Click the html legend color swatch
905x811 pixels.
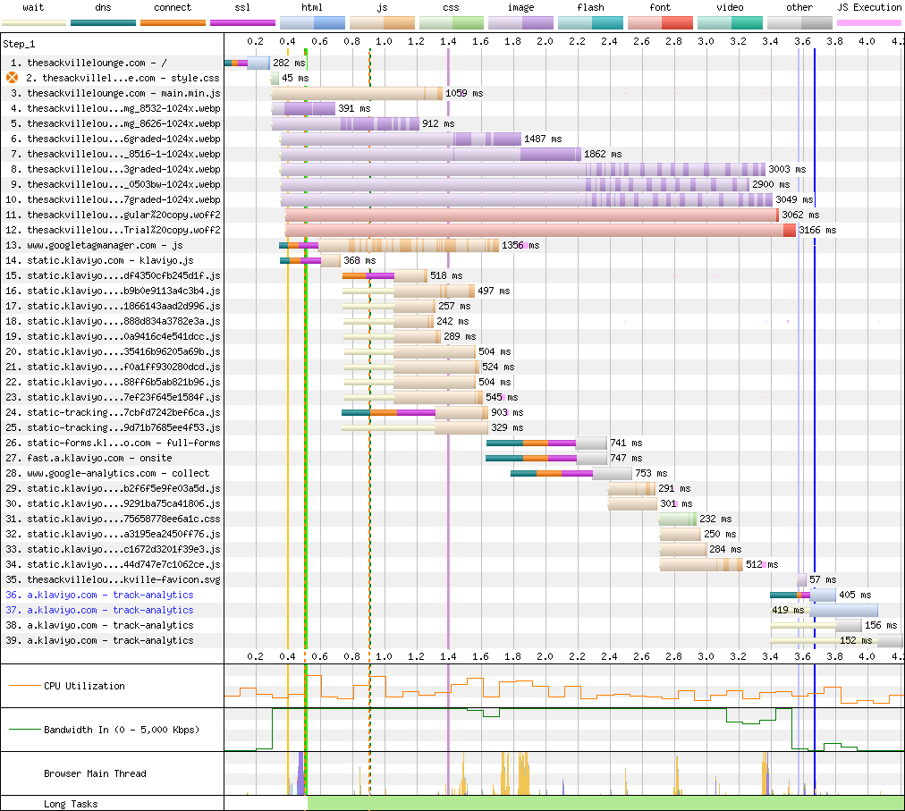[312, 23]
